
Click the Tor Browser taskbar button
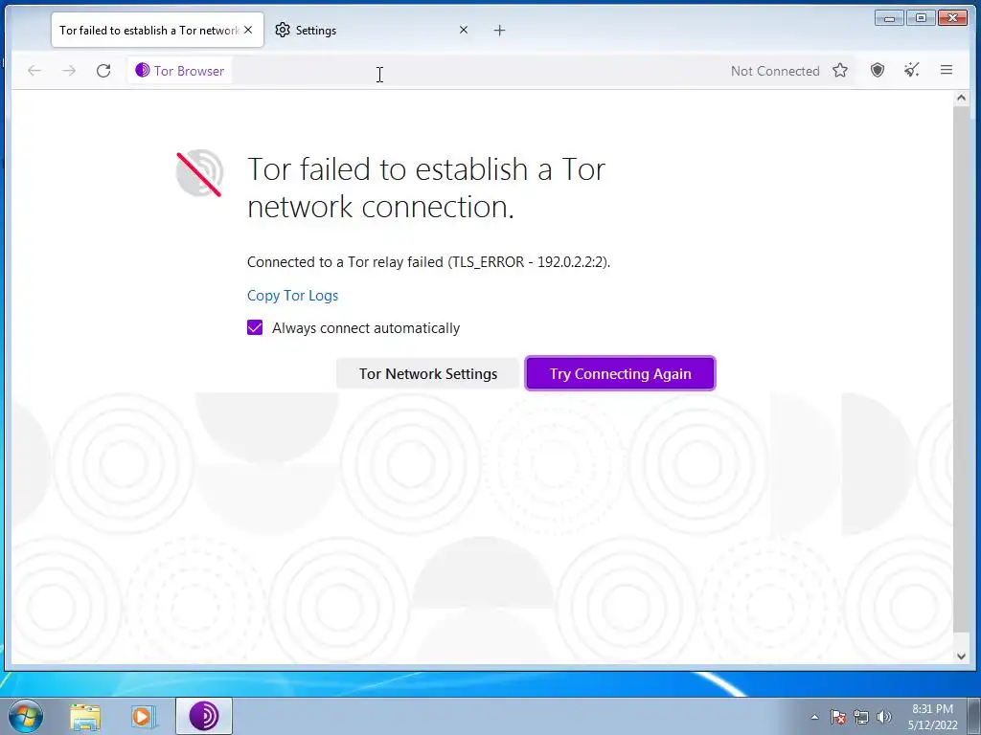[x=204, y=716]
